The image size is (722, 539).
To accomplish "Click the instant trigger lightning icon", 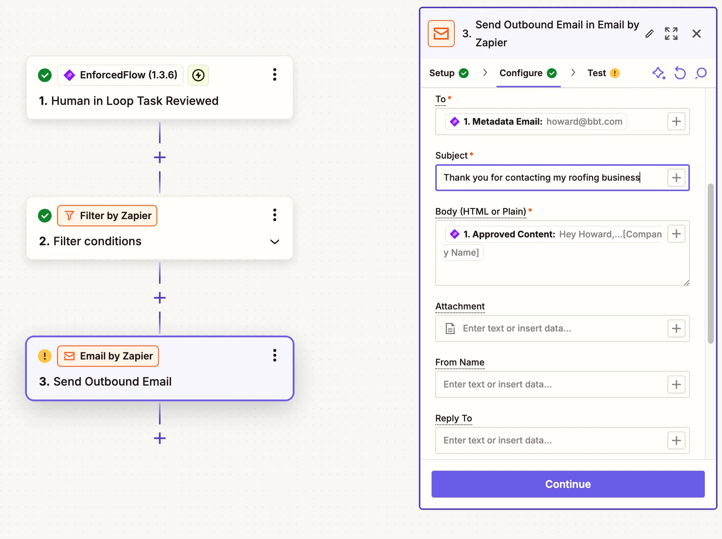I will coord(198,75).
